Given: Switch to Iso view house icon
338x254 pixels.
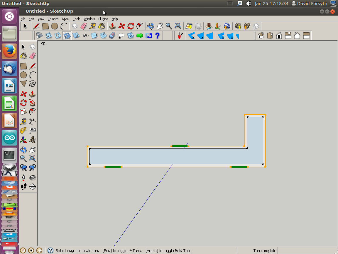Looking at the screenshot, I should pyautogui.click(x=261, y=36).
